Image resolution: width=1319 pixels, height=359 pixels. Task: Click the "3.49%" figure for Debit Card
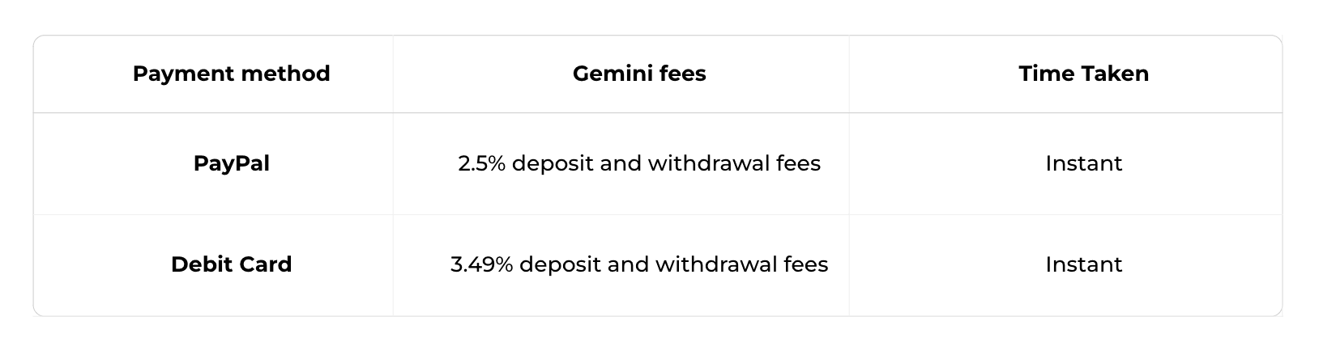(x=481, y=264)
